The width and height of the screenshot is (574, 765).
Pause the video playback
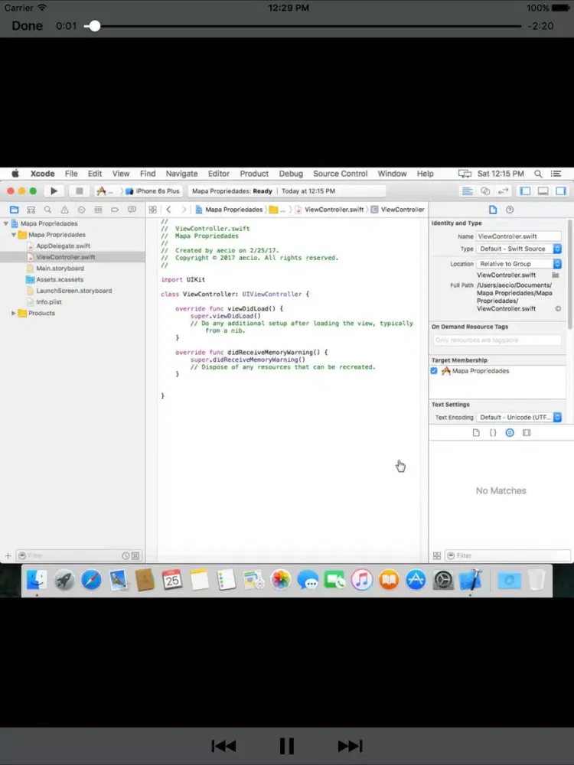tap(287, 746)
